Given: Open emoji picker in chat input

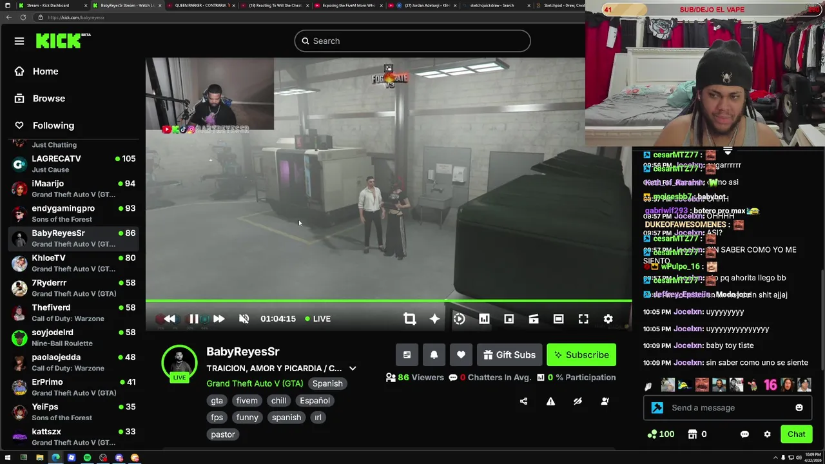Looking at the screenshot, I should click(799, 408).
